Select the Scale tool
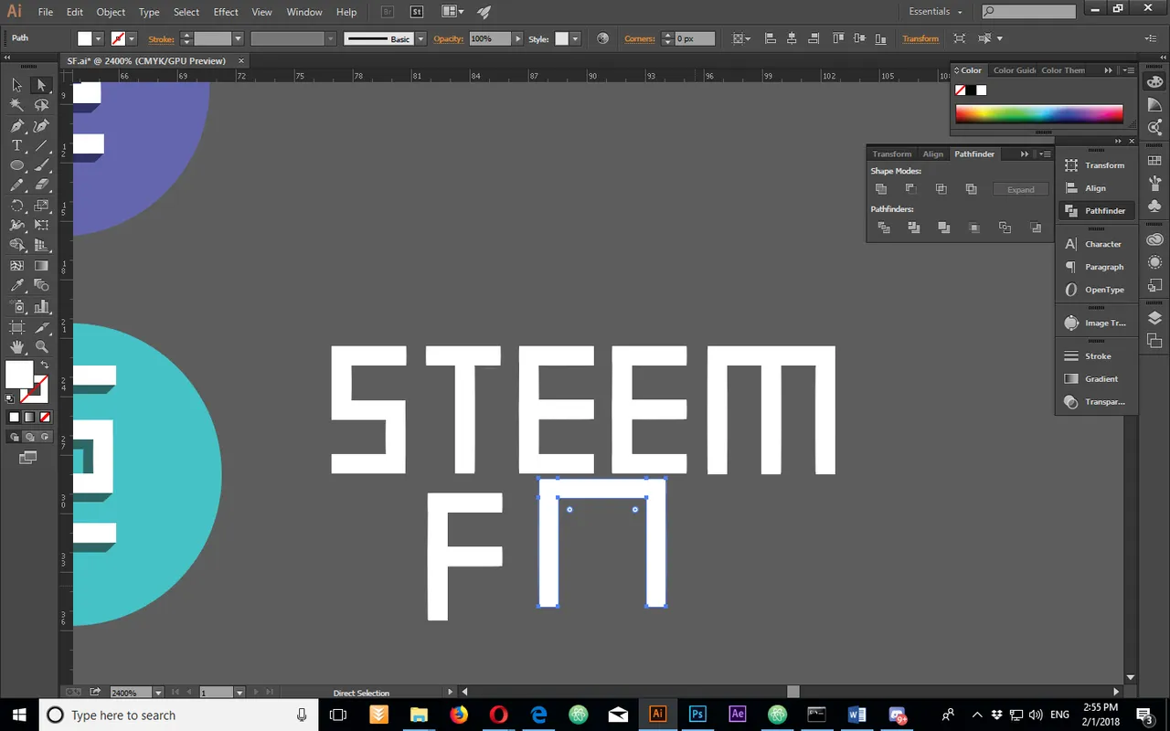Screen dimensions: 1170x731 coord(41,206)
